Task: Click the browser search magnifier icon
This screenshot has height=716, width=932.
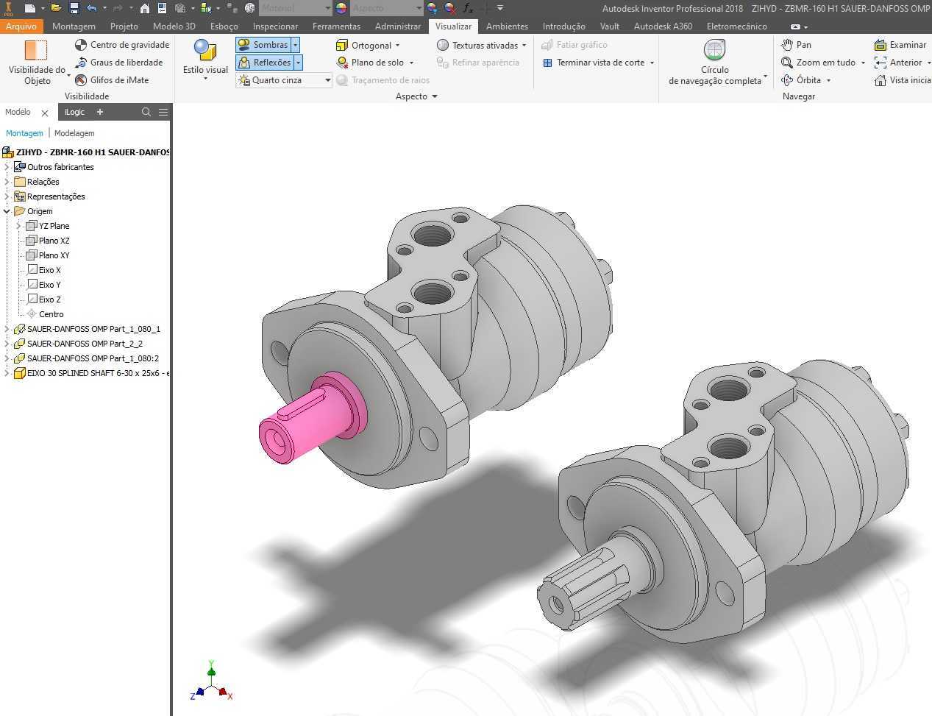Action: tap(146, 112)
